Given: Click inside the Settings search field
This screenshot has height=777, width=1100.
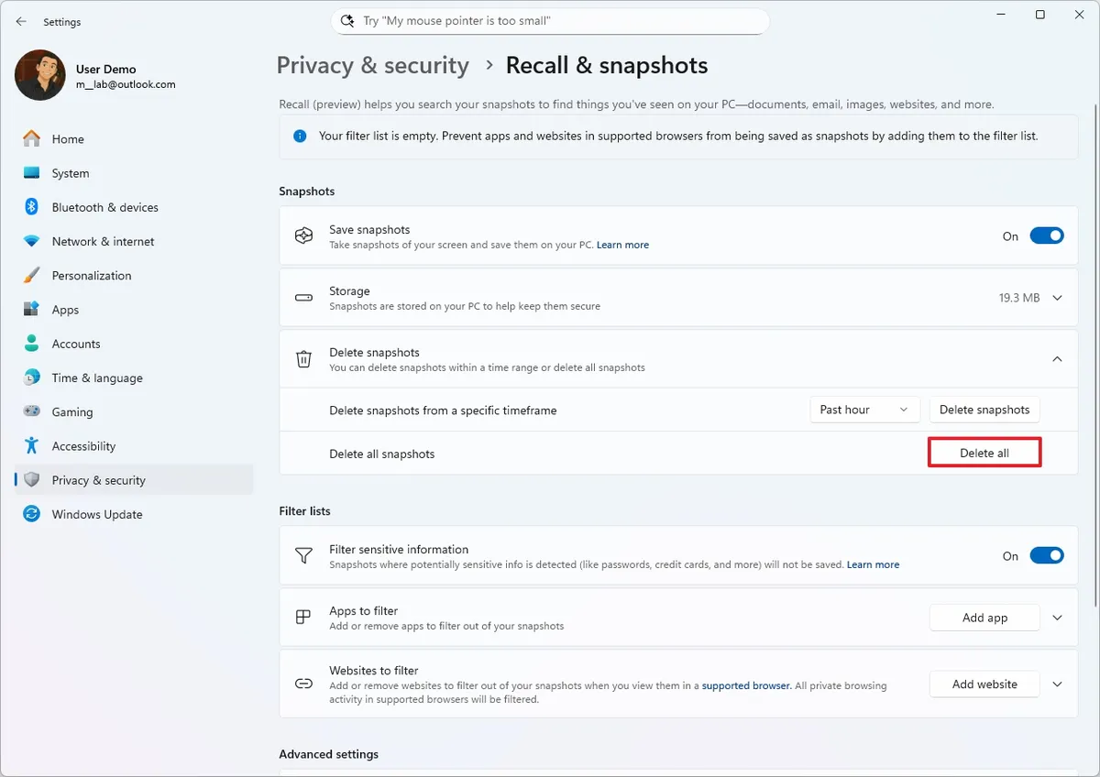Looking at the screenshot, I should (x=550, y=20).
